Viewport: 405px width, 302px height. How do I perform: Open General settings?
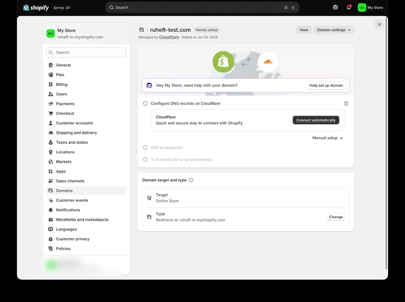86,65
